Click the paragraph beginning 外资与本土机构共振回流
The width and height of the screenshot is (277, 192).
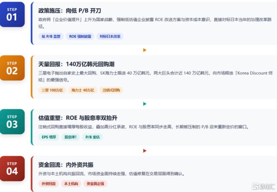point(112,174)
